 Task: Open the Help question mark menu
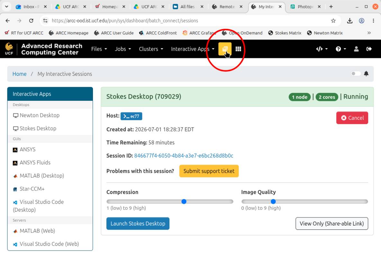pos(341,49)
